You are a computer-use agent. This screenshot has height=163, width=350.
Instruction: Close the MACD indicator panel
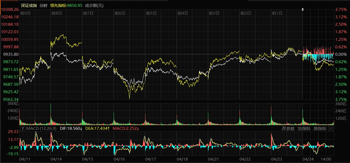point(331,128)
